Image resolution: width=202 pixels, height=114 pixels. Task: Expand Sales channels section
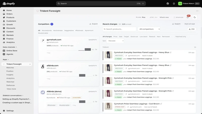pyautogui.click(x=10, y=47)
